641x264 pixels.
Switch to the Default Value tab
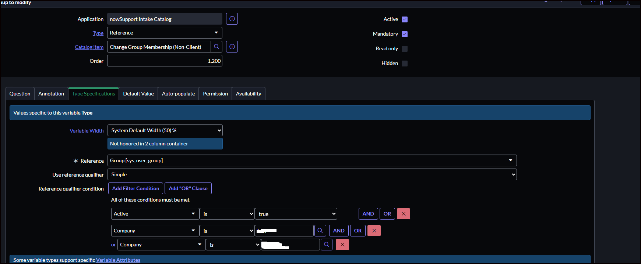[x=138, y=94]
